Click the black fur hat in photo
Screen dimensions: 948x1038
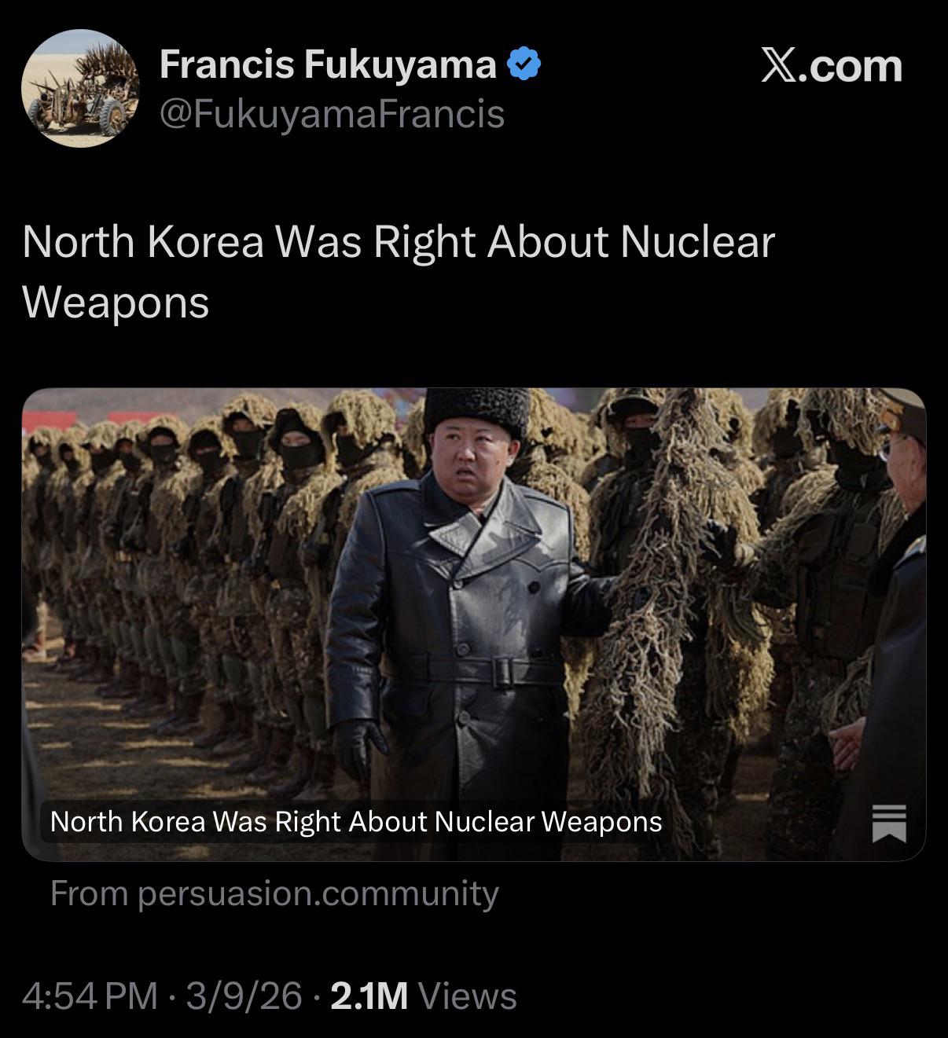click(477, 412)
